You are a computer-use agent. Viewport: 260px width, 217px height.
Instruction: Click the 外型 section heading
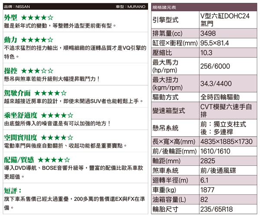(10, 17)
